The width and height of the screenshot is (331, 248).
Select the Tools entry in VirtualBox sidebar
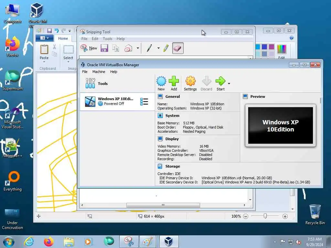117,84
